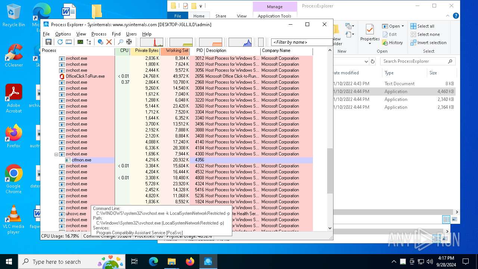This screenshot has height=269, width=478.
Task: Open the Windows Start button
Action: (x=9, y=262)
